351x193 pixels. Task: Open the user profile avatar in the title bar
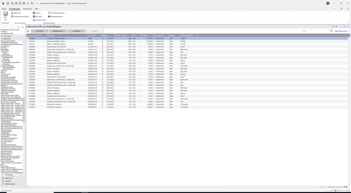click(328, 3)
